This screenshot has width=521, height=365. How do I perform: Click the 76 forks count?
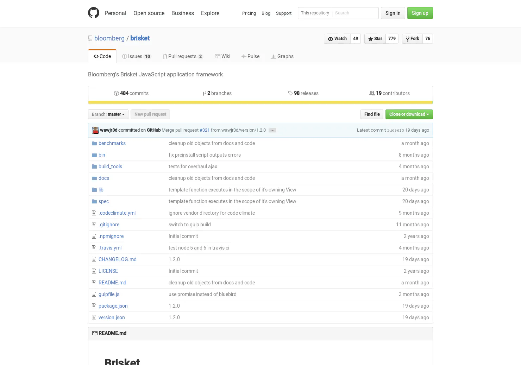point(428,39)
